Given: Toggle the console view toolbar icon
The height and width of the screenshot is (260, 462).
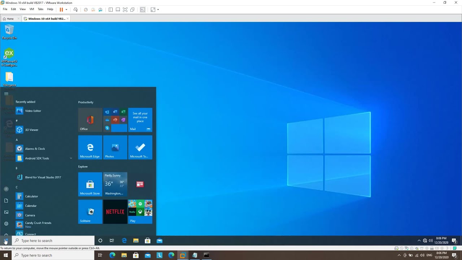Looking at the screenshot, I should coord(143,9).
